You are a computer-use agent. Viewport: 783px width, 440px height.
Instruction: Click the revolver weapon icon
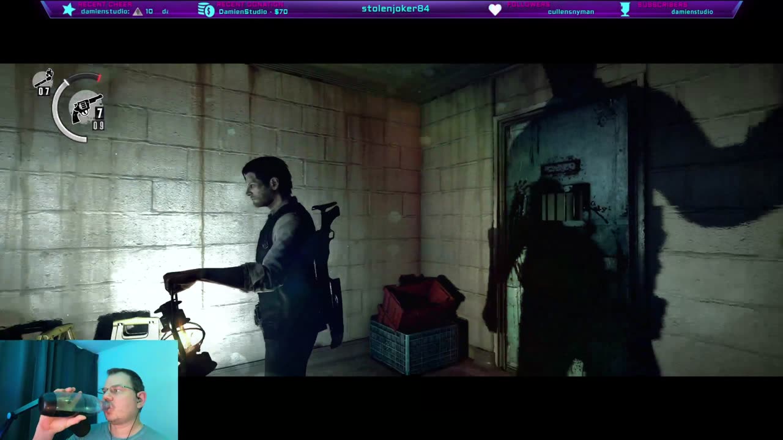click(x=87, y=108)
